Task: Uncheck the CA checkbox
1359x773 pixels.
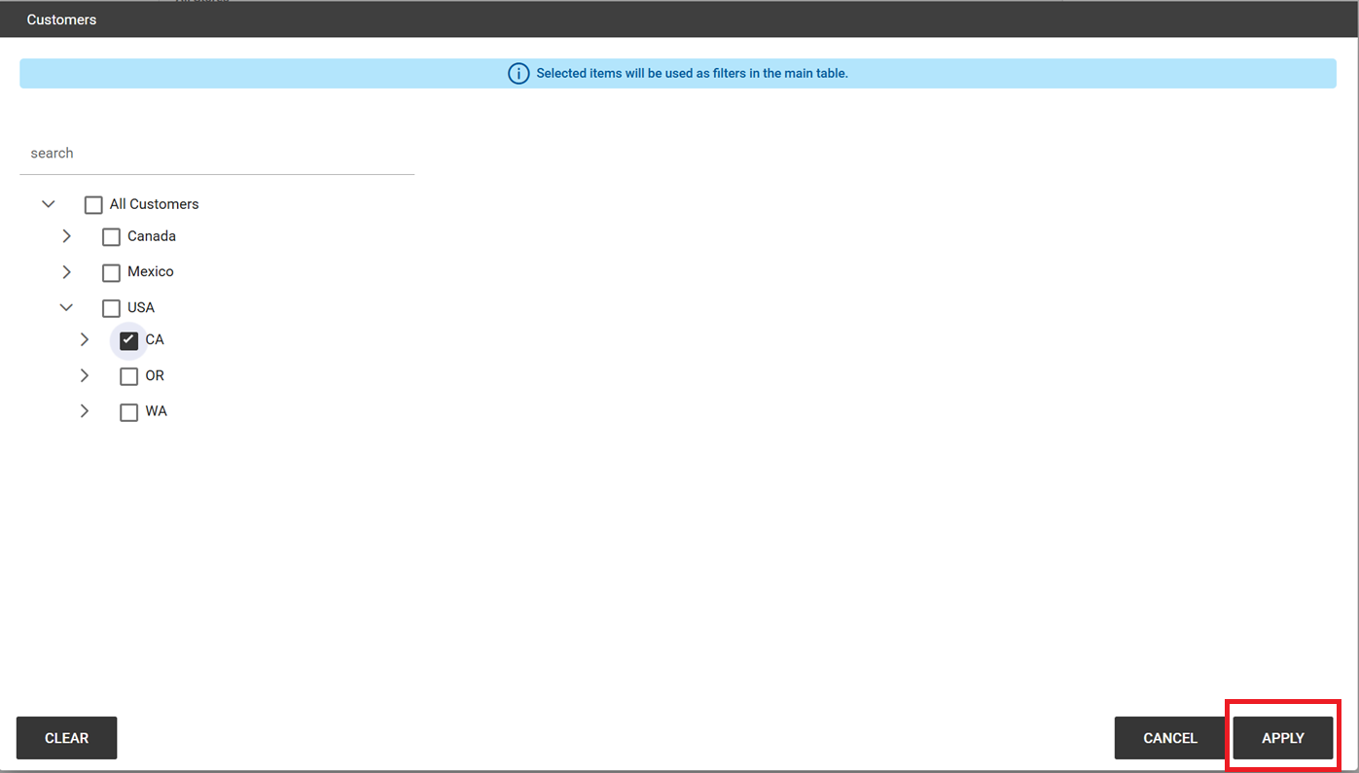Action: pos(128,340)
